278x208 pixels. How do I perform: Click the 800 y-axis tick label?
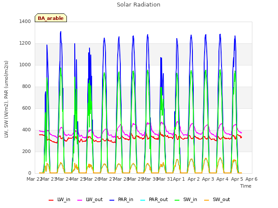pos(26,87)
